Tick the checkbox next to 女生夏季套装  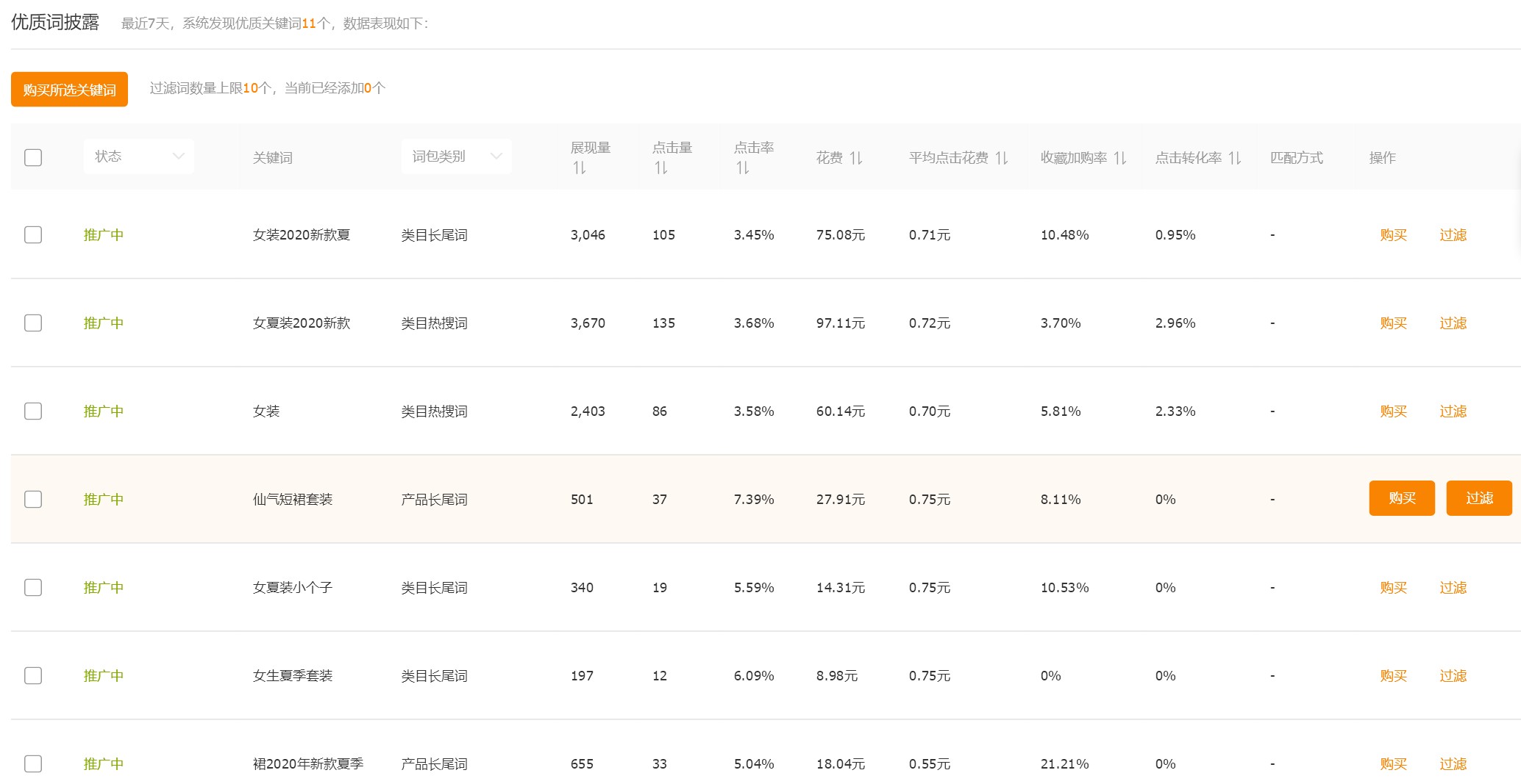[32, 675]
